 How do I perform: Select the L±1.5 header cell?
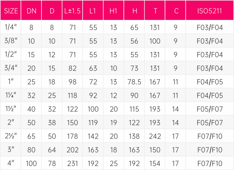pos(73,10)
